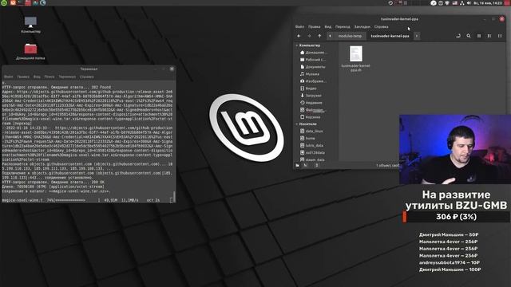Open the red file manager panel launcher
This screenshot has width=511, height=287.
click(28, 2)
